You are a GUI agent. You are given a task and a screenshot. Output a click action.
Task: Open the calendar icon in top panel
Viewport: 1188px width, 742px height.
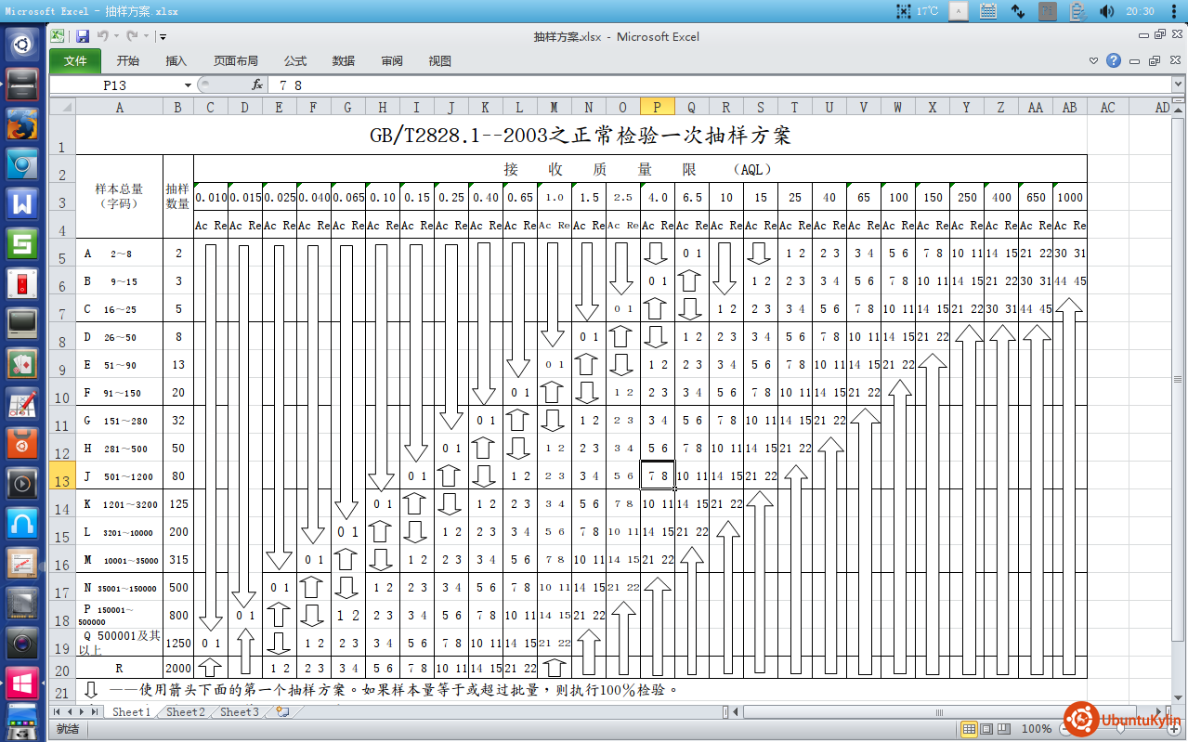(x=989, y=11)
